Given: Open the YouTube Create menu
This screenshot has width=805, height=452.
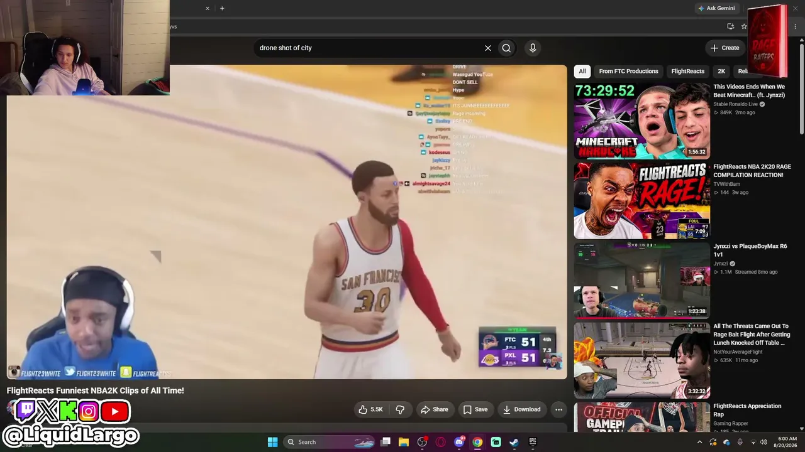Looking at the screenshot, I should point(724,48).
